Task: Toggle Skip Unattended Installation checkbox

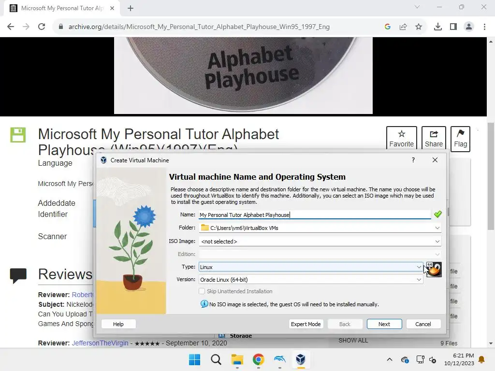Action: [202, 291]
